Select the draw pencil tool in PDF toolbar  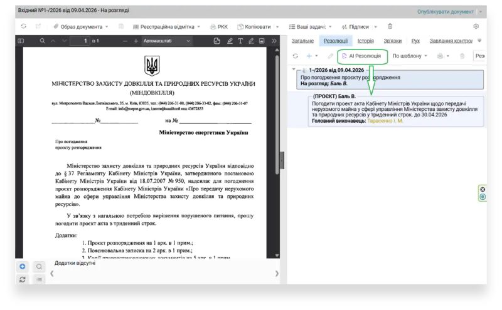coord(252,41)
